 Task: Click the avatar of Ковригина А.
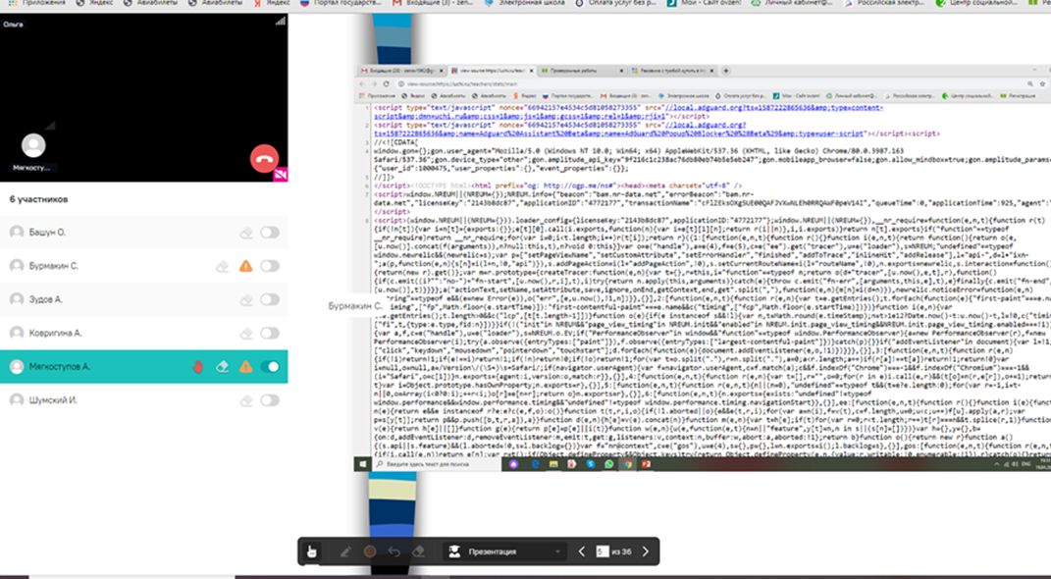[x=17, y=333]
